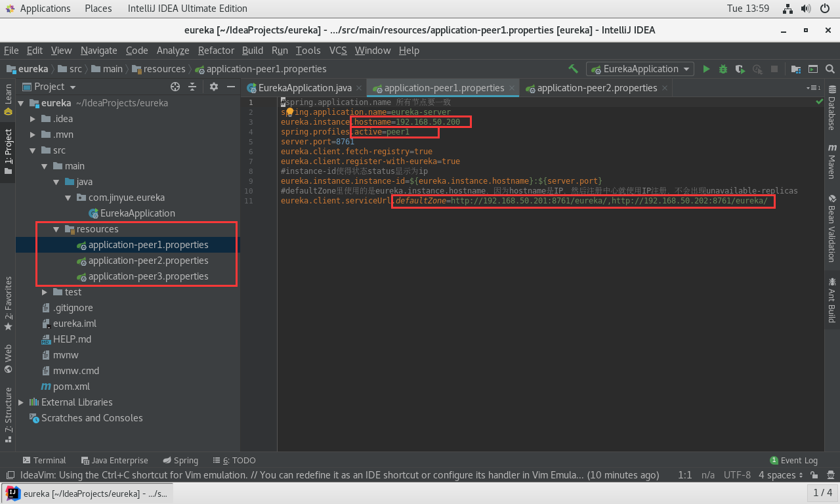The image size is (840, 504).
Task: Open Project Structure from the toolbar
Action: [796, 69]
